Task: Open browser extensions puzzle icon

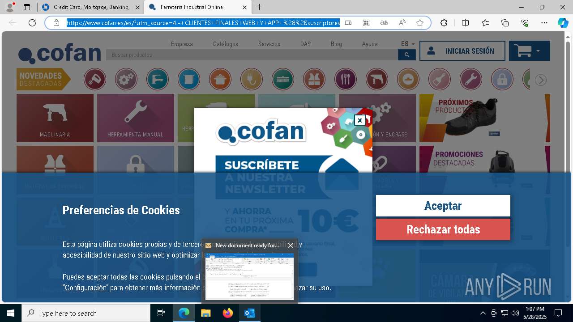Action: tap(444, 23)
